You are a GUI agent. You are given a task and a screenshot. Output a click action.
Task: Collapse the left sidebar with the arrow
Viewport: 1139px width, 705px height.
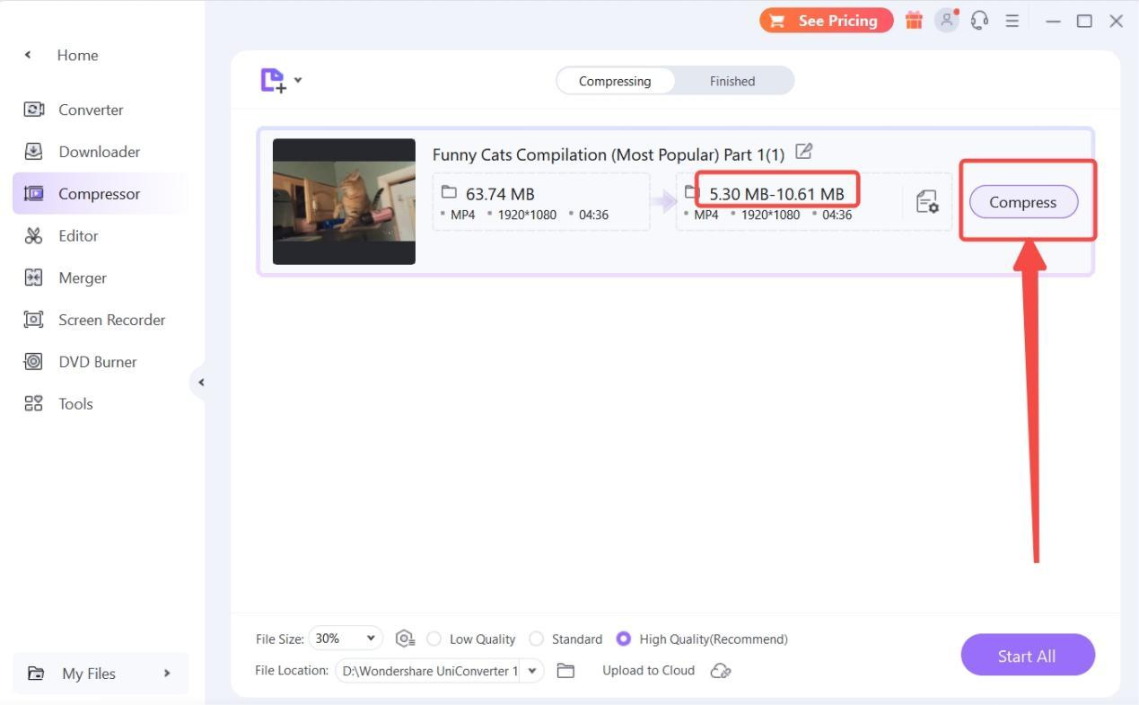coord(201,382)
